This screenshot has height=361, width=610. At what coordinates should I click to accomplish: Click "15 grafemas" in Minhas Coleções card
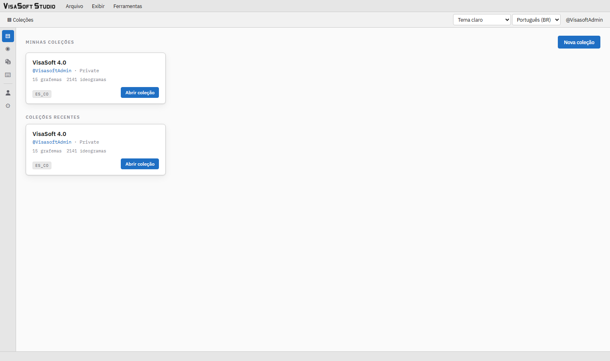point(47,79)
